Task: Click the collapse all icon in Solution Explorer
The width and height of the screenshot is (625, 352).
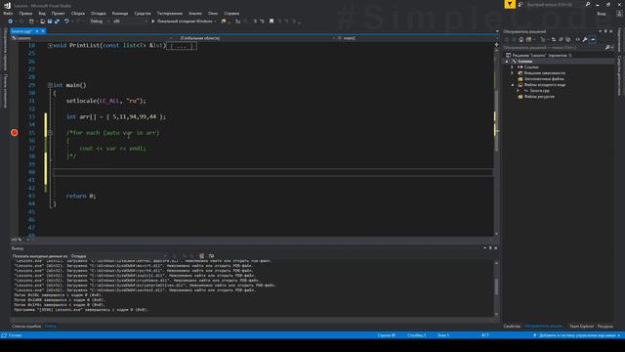Action: tap(561, 39)
